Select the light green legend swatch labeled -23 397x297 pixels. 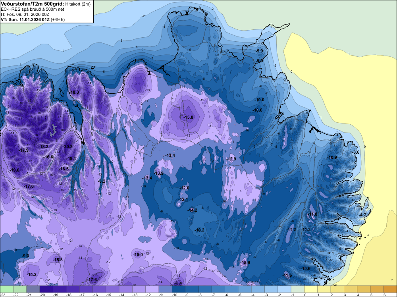[7, 289]
